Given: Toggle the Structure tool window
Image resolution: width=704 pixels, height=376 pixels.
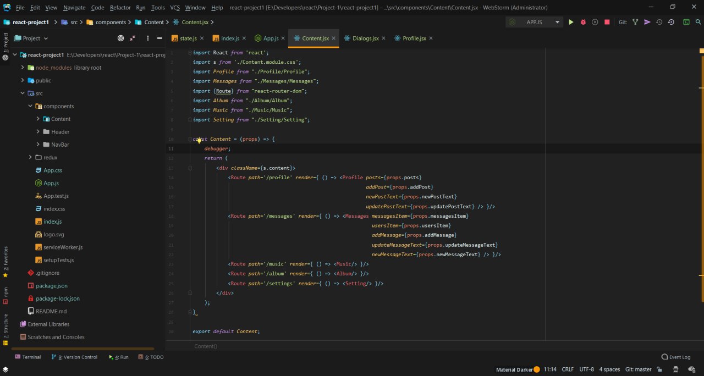Looking at the screenshot, I should click(5, 330).
